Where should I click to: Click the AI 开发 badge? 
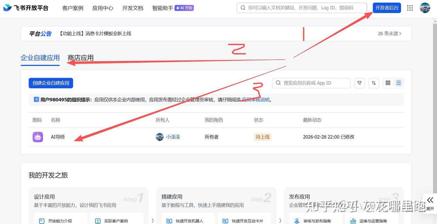pyautogui.click(x=184, y=8)
